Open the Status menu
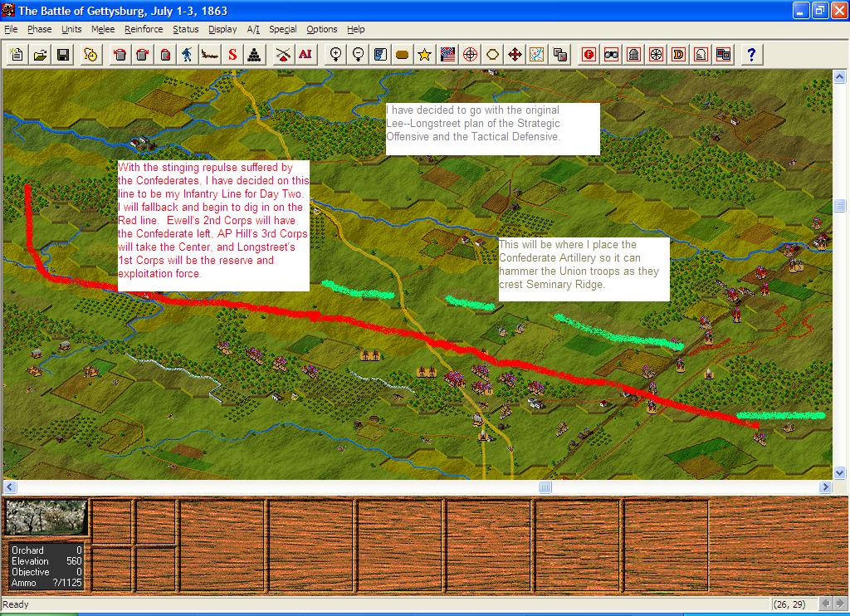850x616 pixels. (x=185, y=29)
